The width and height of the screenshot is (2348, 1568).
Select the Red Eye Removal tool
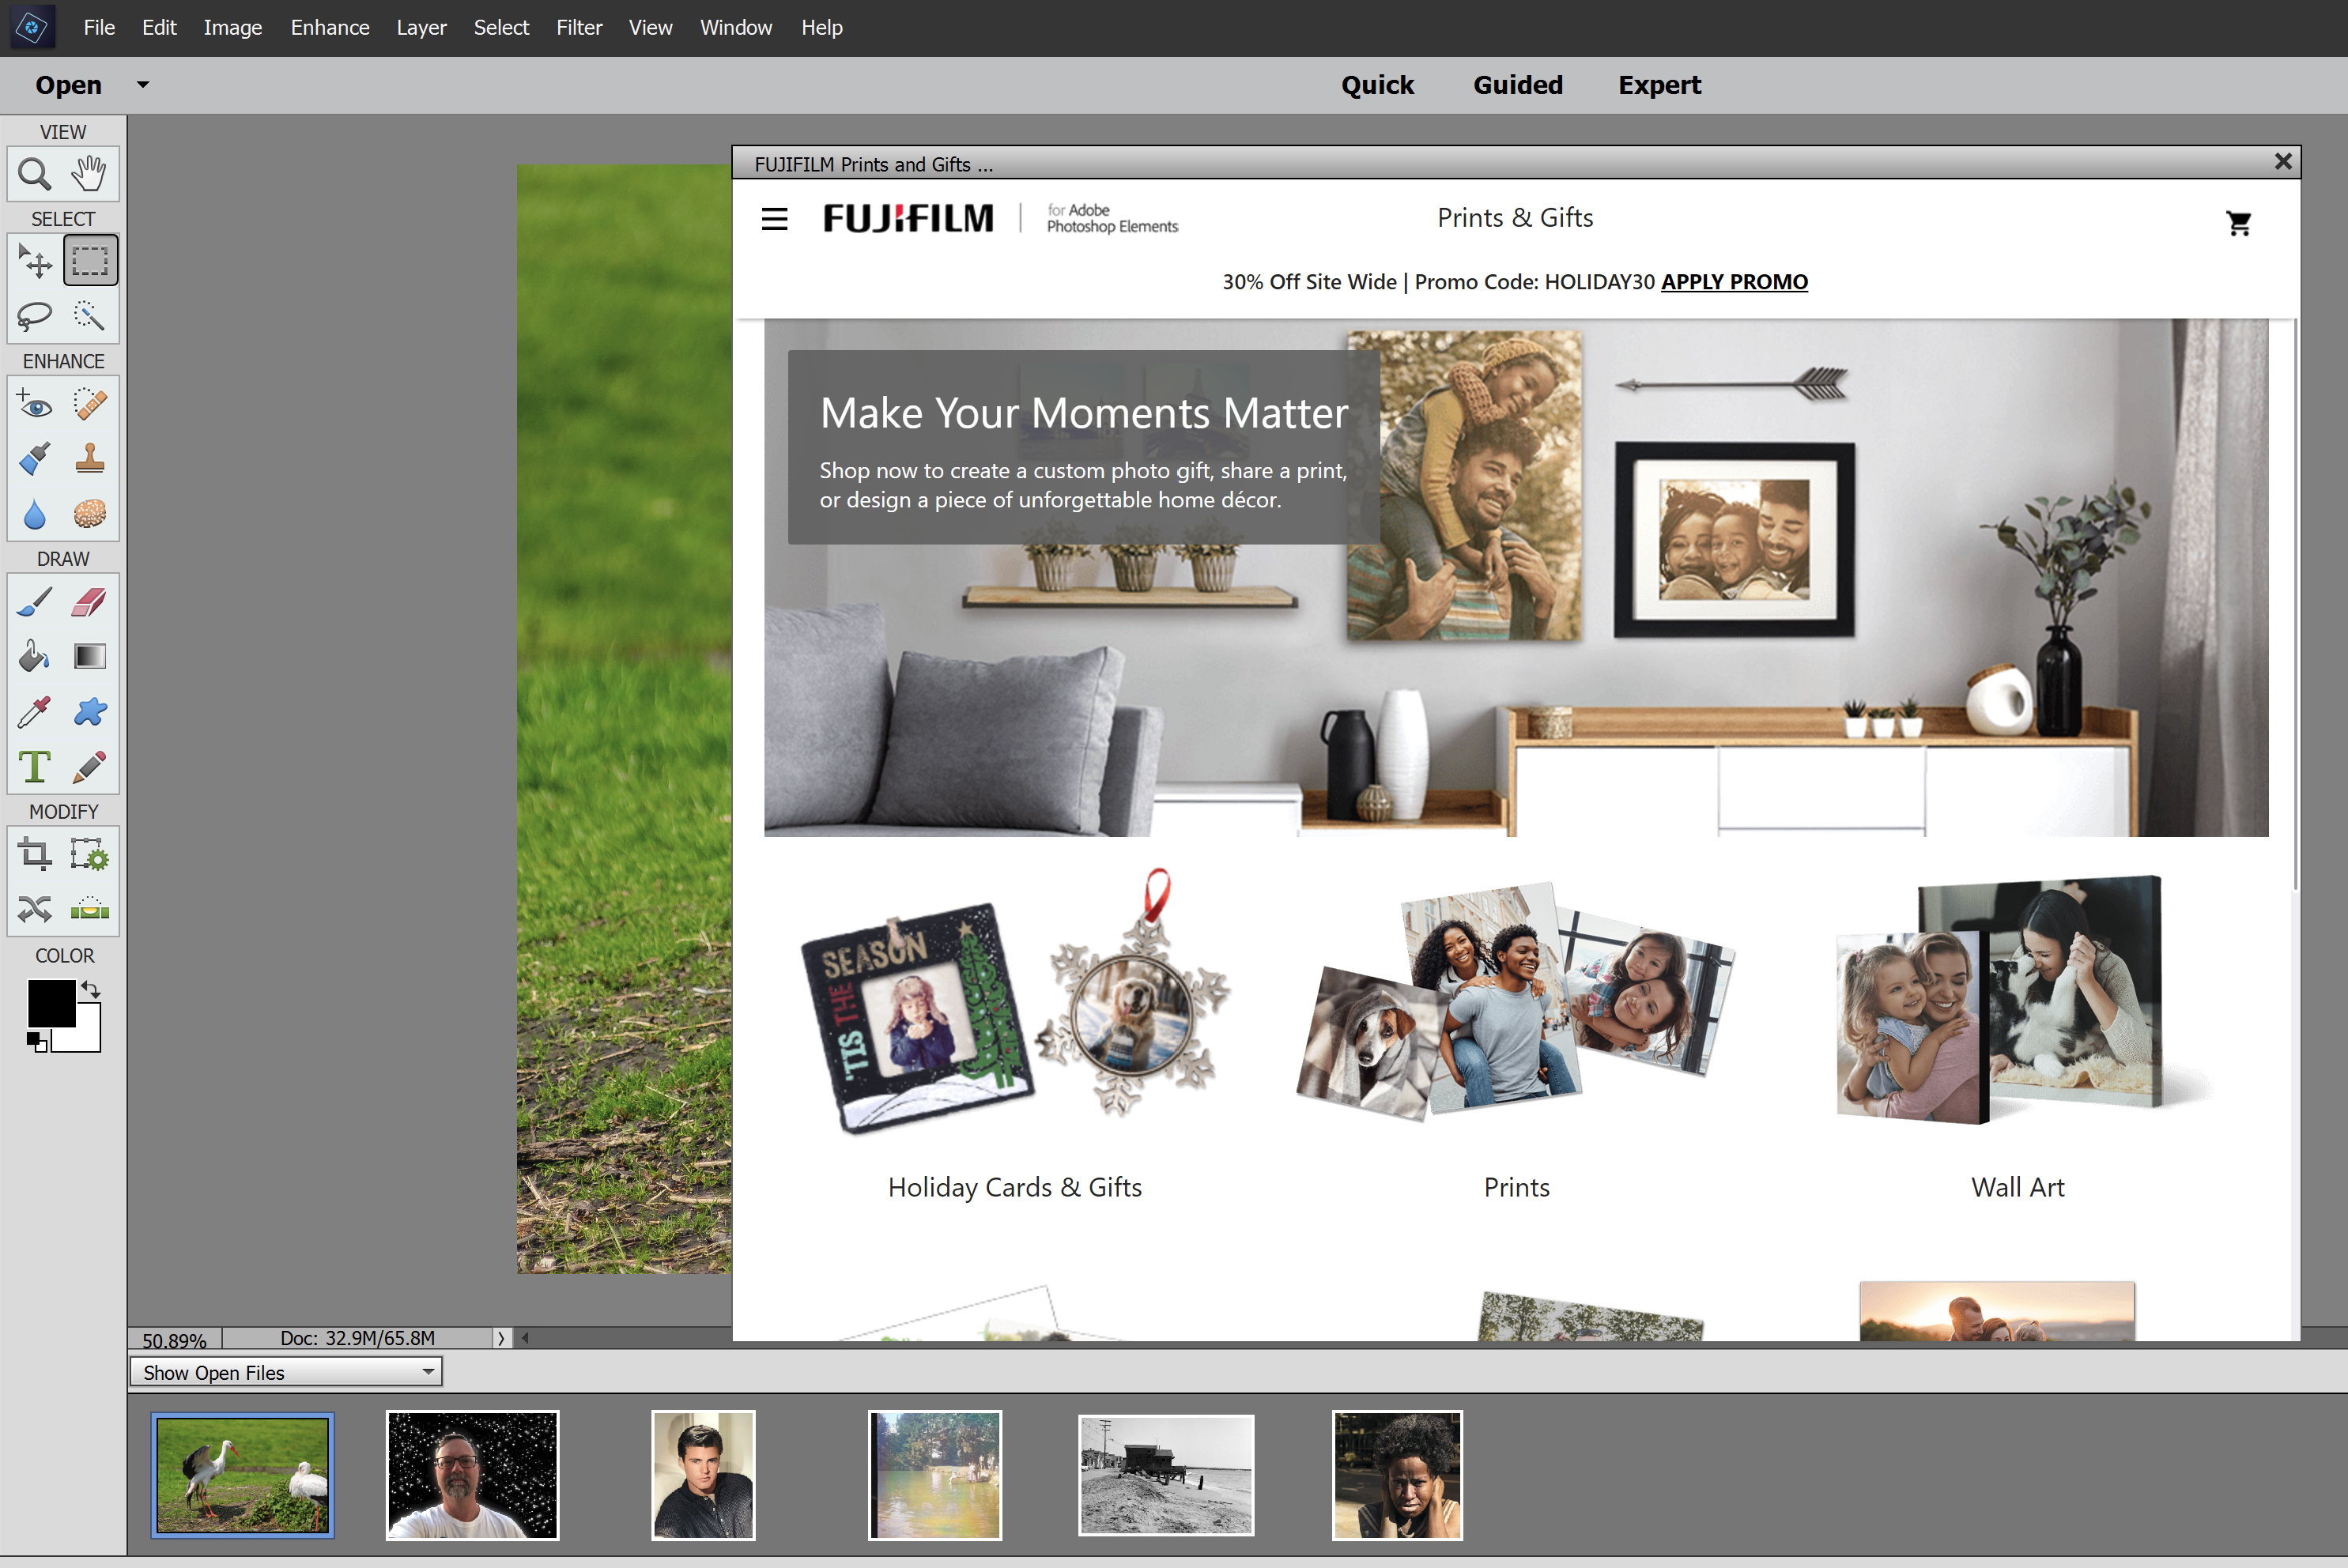pos(35,404)
